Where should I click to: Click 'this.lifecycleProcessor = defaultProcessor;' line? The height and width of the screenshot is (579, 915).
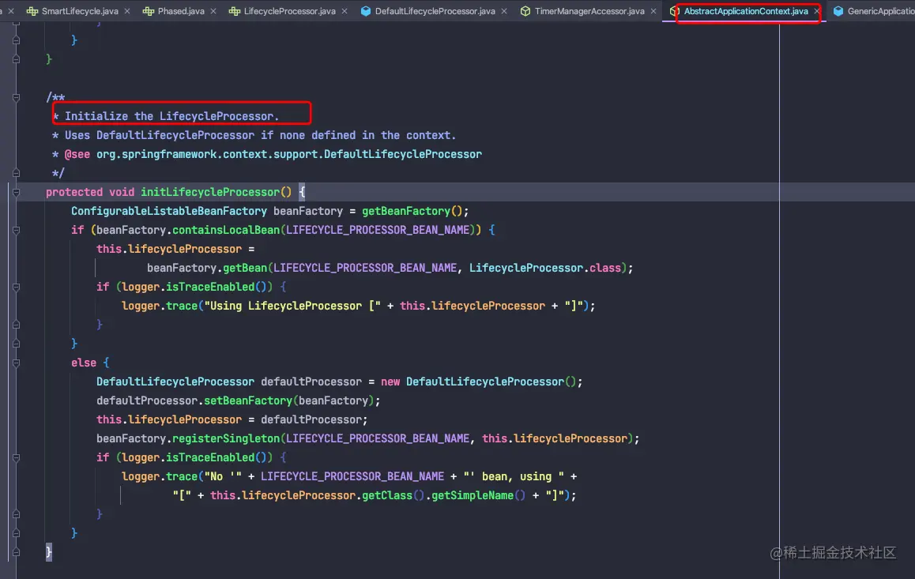[232, 419]
